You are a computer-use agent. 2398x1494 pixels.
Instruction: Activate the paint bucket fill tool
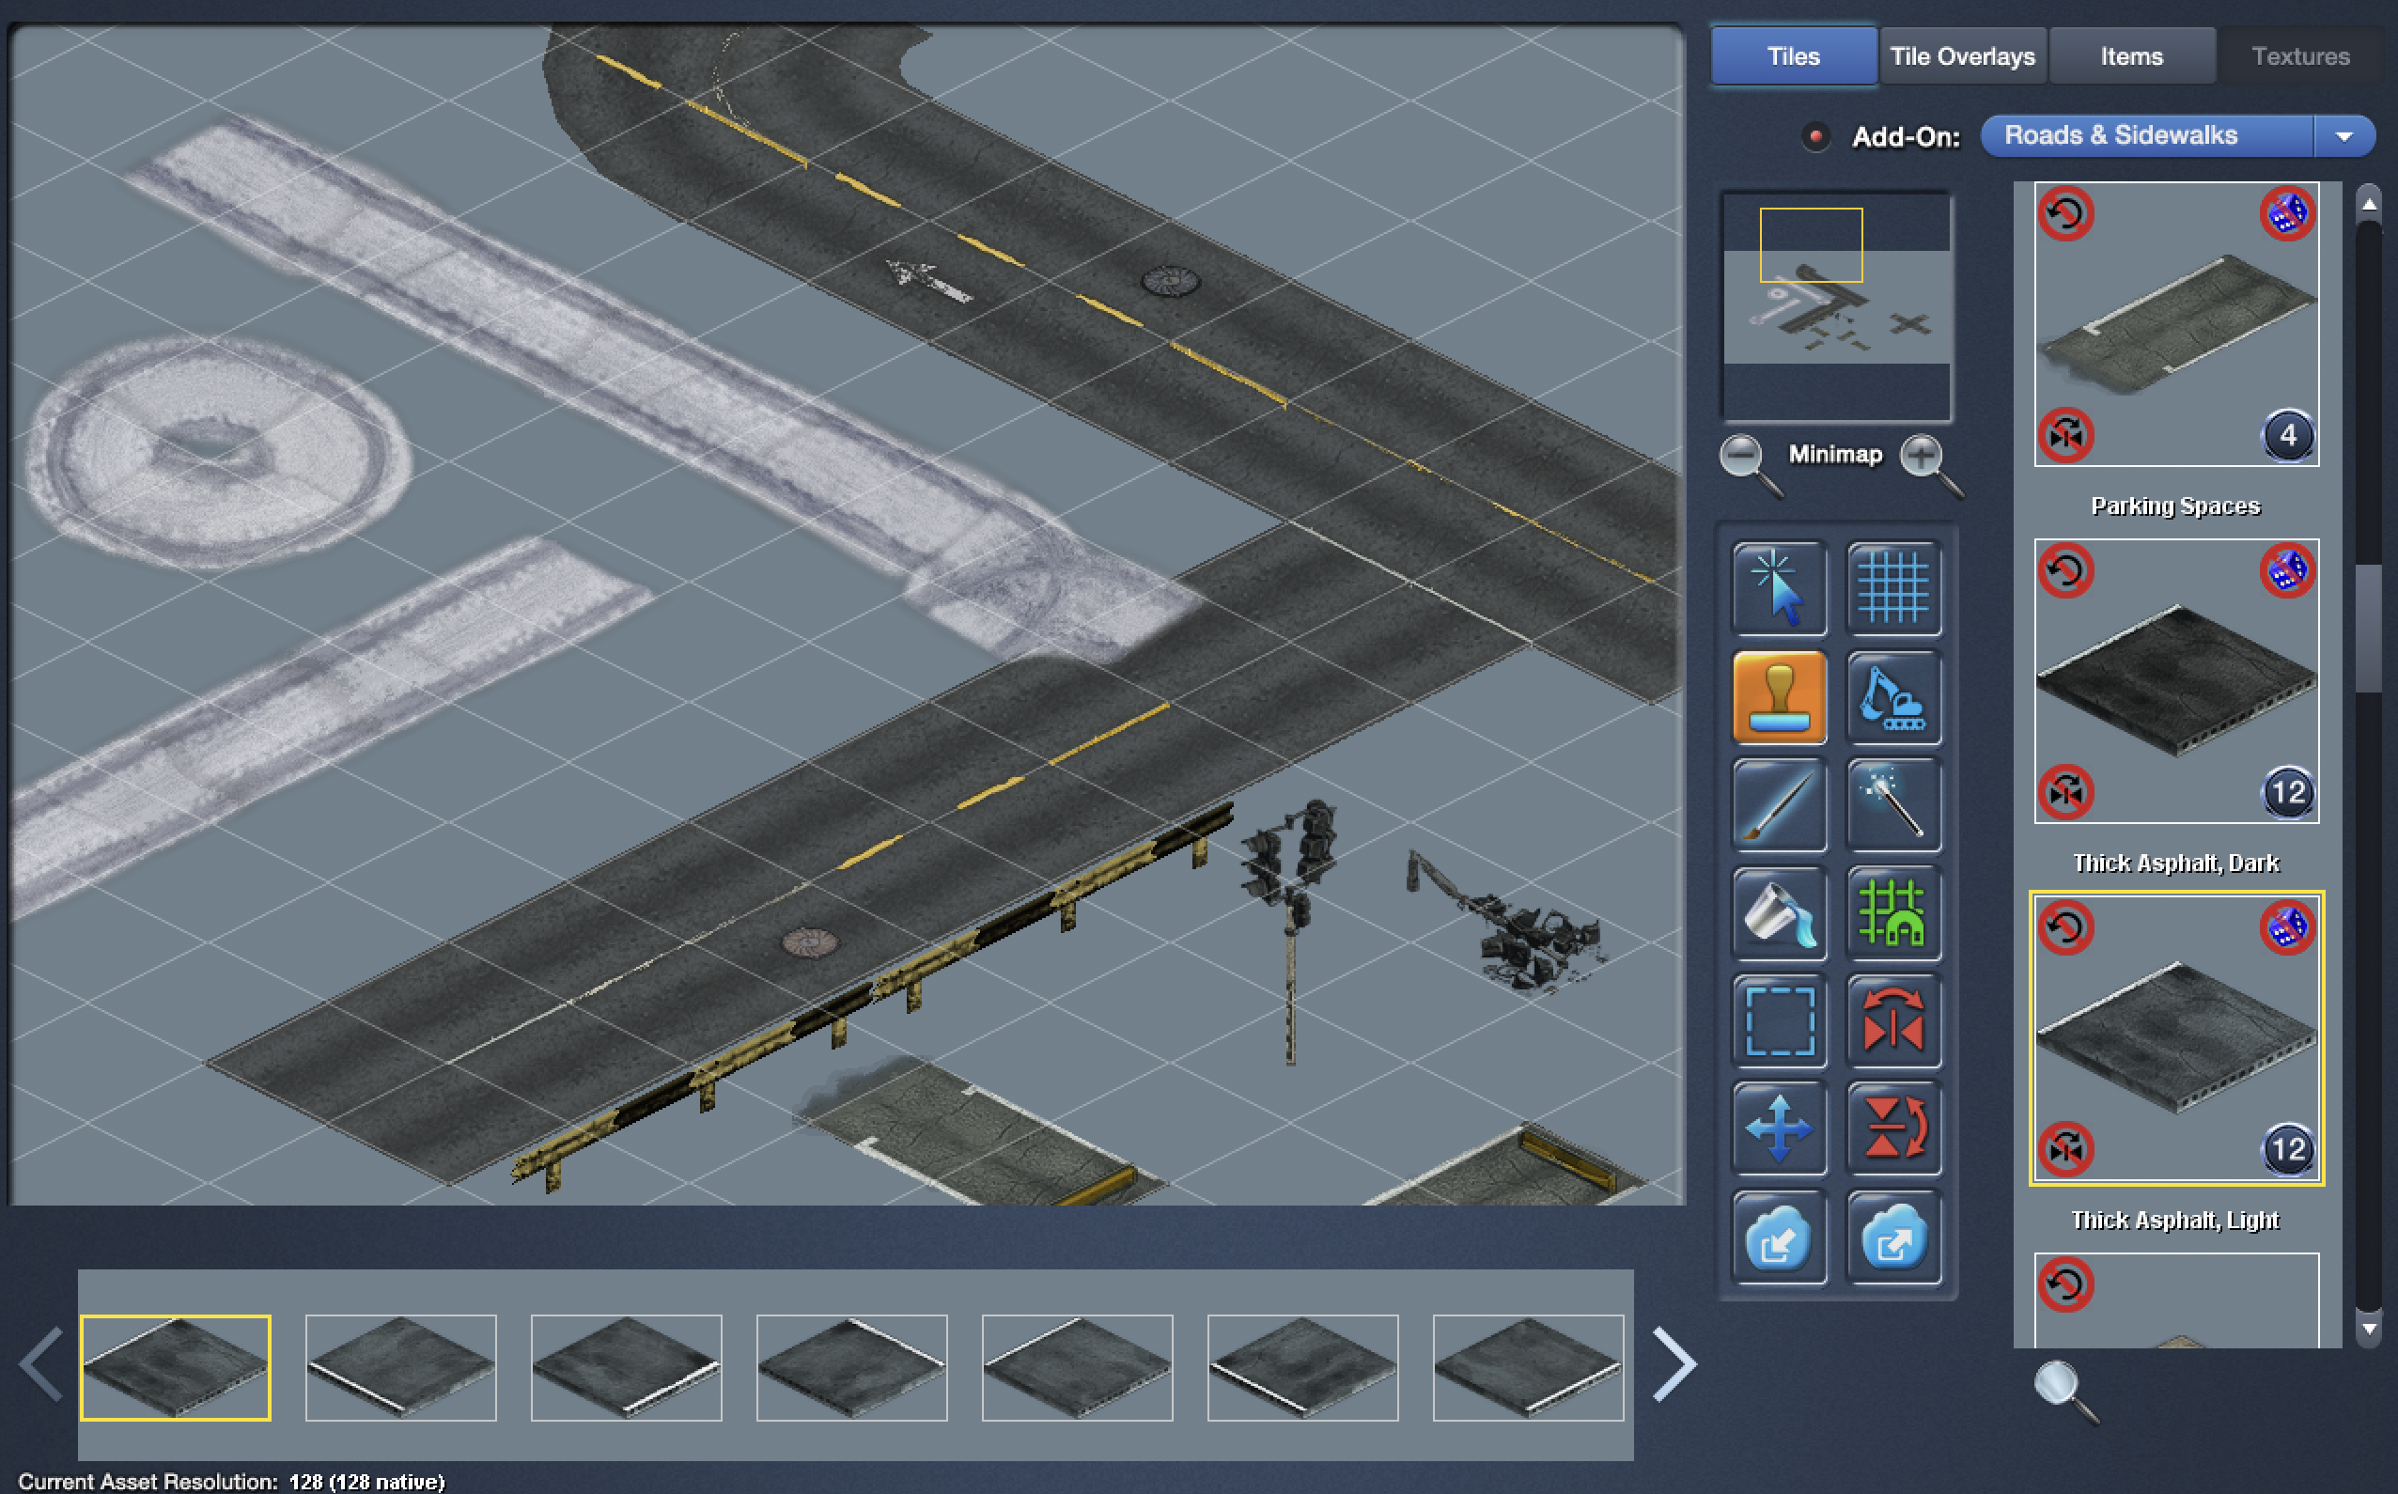coord(1779,914)
